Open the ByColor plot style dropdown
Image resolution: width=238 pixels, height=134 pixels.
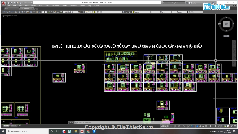click(x=195, y=12)
